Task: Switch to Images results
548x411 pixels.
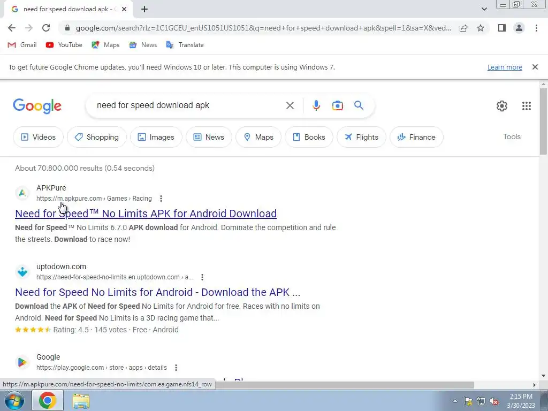Action: (x=156, y=137)
